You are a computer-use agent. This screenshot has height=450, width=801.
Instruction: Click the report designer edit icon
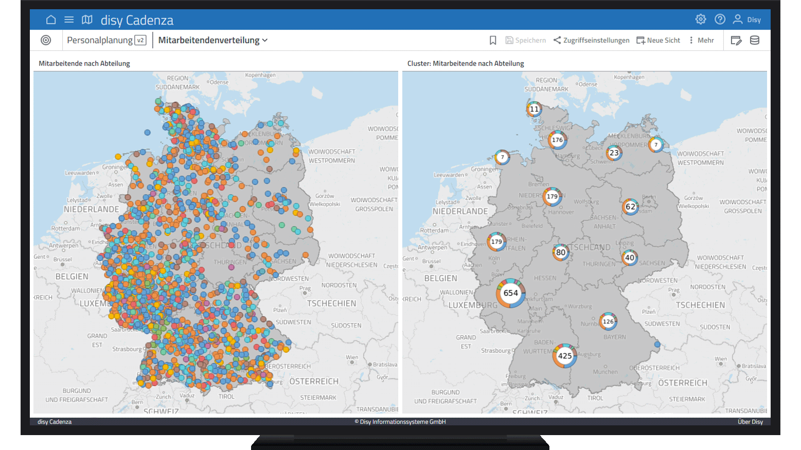[736, 40]
